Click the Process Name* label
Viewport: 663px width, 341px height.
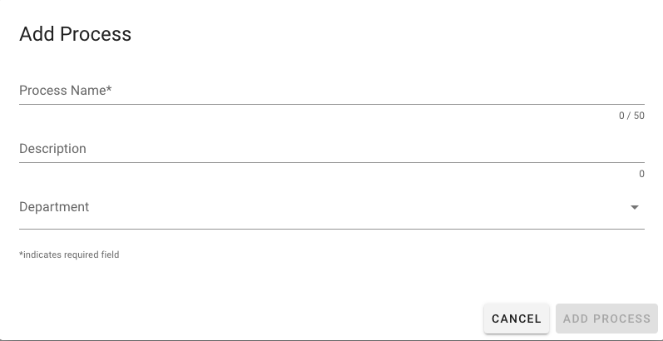pos(65,90)
